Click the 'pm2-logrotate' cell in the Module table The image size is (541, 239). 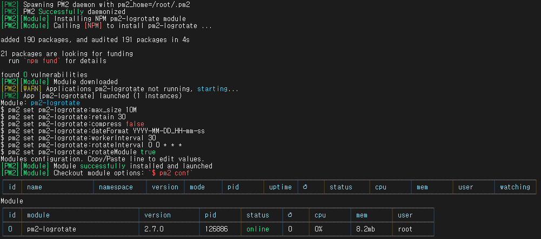51,229
